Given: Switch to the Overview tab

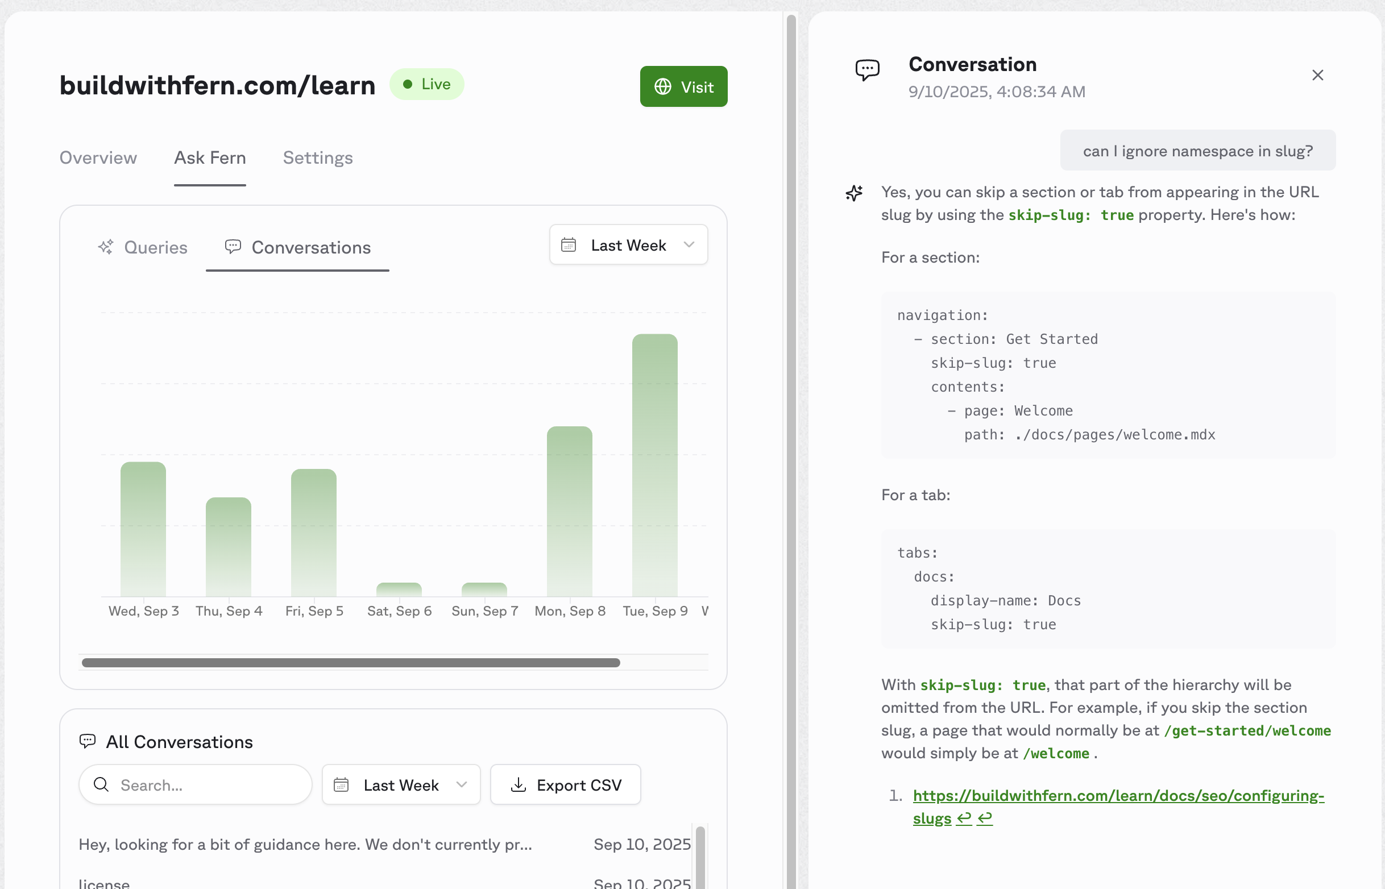Looking at the screenshot, I should click(x=98, y=157).
